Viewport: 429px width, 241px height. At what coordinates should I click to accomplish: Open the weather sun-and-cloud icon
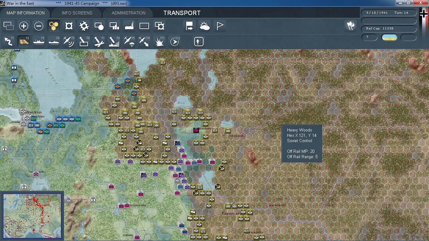[x=204, y=26]
